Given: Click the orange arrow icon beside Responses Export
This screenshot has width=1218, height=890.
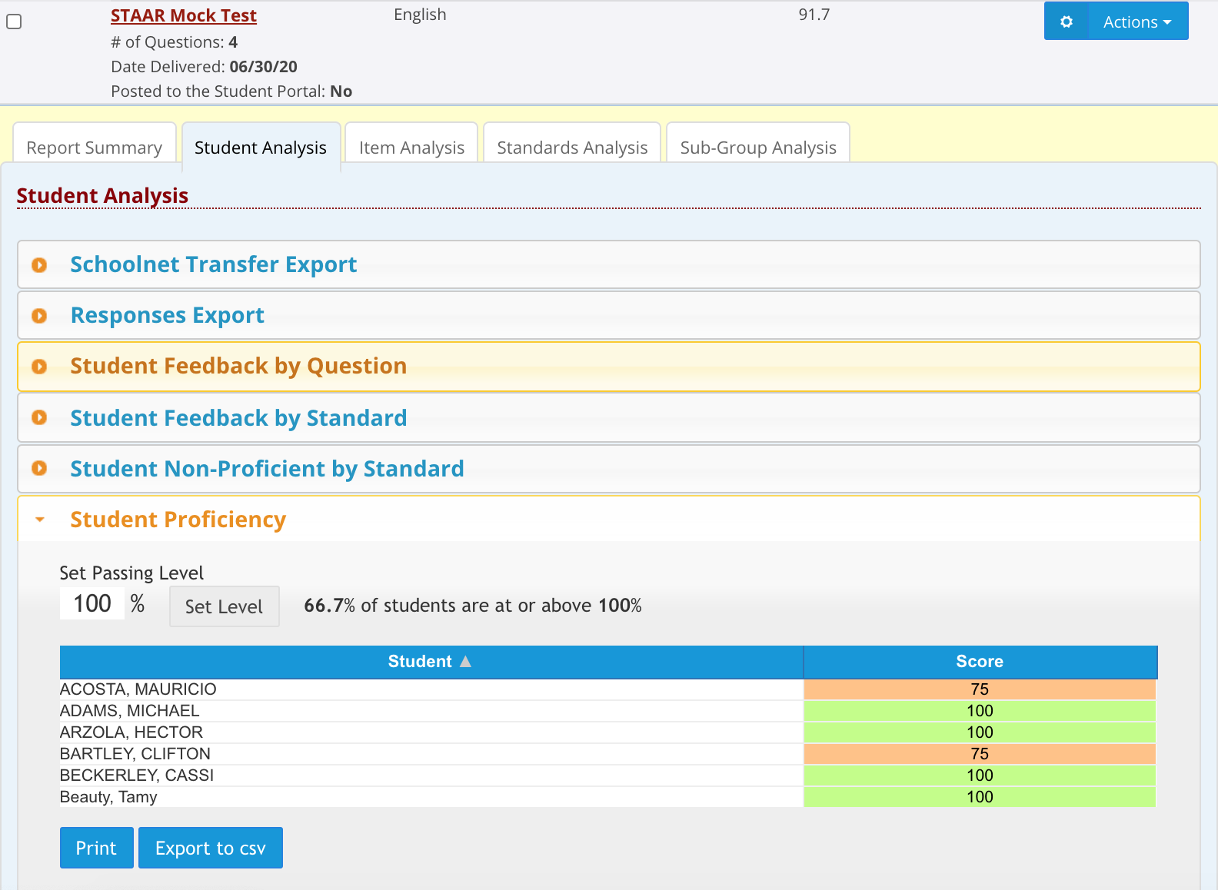Looking at the screenshot, I should tap(39, 316).
